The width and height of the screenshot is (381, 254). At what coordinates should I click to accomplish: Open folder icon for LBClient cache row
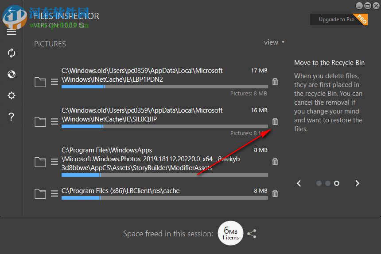(x=40, y=194)
